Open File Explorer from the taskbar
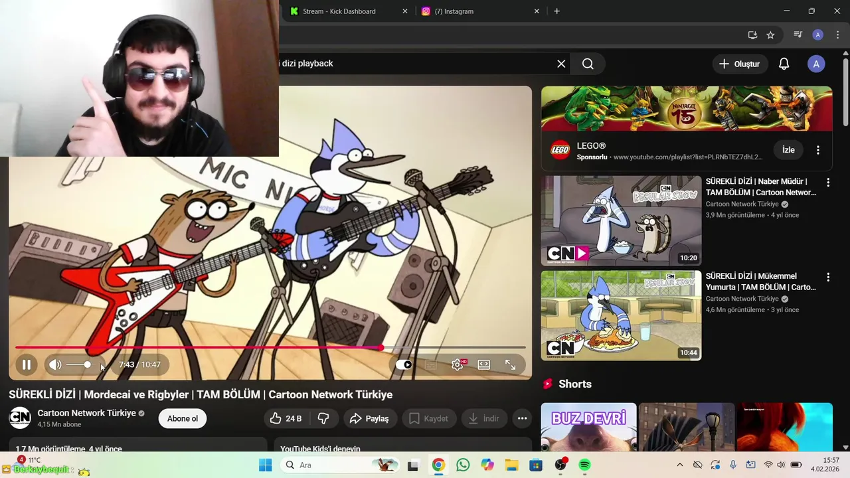The width and height of the screenshot is (850, 478). click(511, 465)
